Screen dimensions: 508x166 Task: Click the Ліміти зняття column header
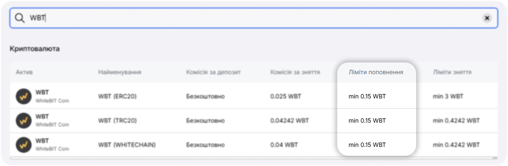pyautogui.click(x=452, y=72)
